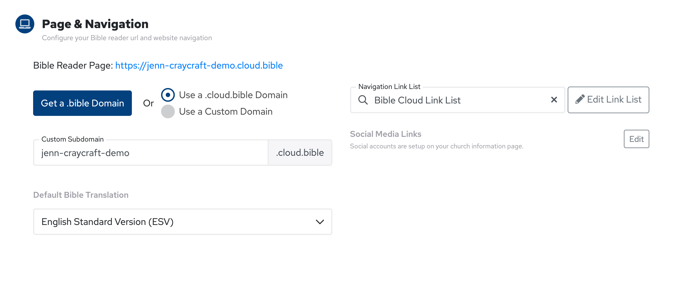
Task: Click the search magnifier in Navigation Link List
Action: pyautogui.click(x=363, y=100)
